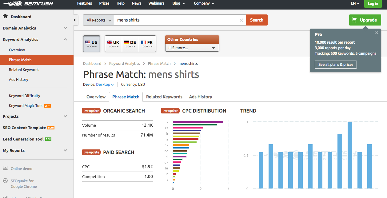Viewport: 387px width, 198px height.
Task: Close the Pro plan tooltip
Action: click(377, 33)
